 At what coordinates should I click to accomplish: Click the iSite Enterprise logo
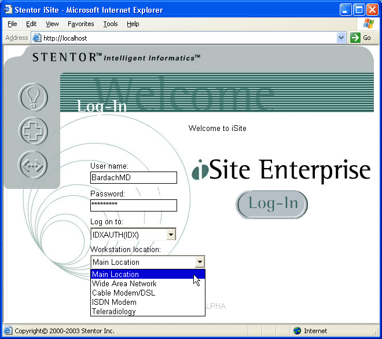(x=281, y=170)
